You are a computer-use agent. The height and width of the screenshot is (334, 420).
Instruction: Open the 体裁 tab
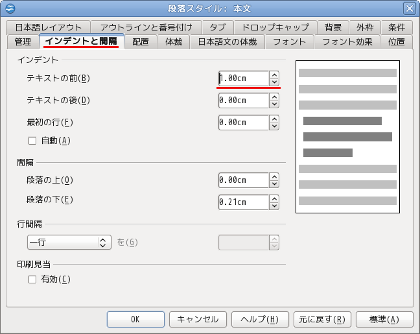pos(174,42)
